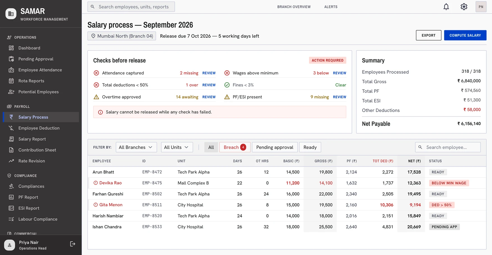
Task: Click the Dashboard grid icon
Action: (11, 48)
